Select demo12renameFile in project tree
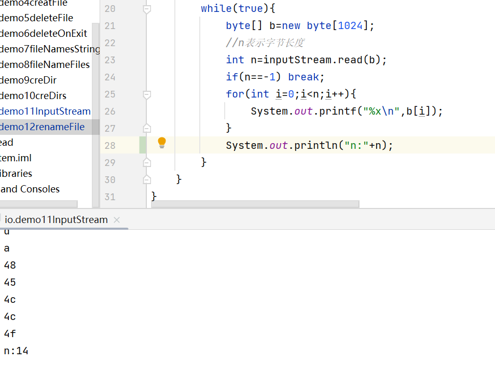This screenshot has height=376, width=495. [x=43, y=127]
